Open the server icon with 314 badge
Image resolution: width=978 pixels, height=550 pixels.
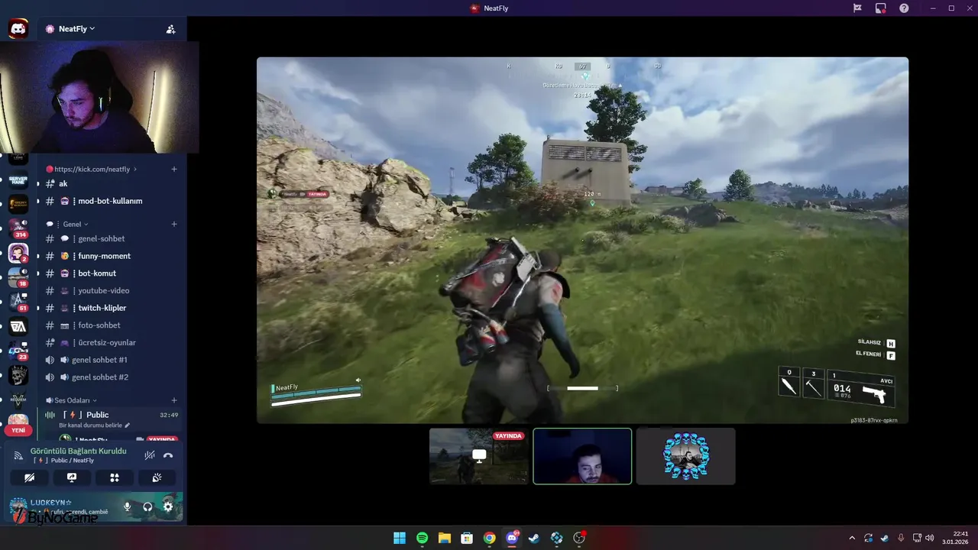pos(18,228)
